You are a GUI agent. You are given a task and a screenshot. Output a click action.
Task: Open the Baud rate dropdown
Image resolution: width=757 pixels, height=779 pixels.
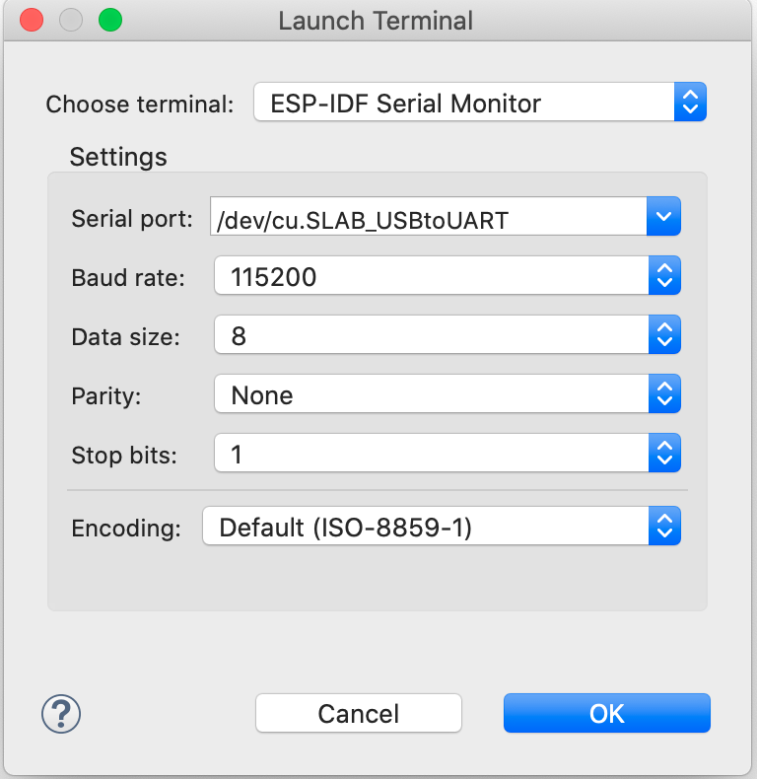[x=447, y=276]
